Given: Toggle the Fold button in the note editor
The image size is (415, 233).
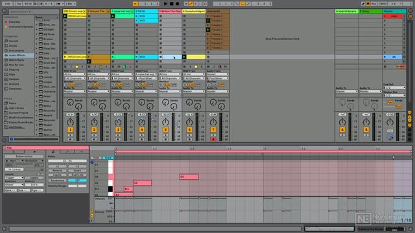Looking at the screenshot, I should pos(96,158).
